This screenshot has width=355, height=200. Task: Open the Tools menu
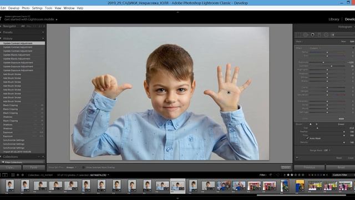pyautogui.click(x=48, y=8)
